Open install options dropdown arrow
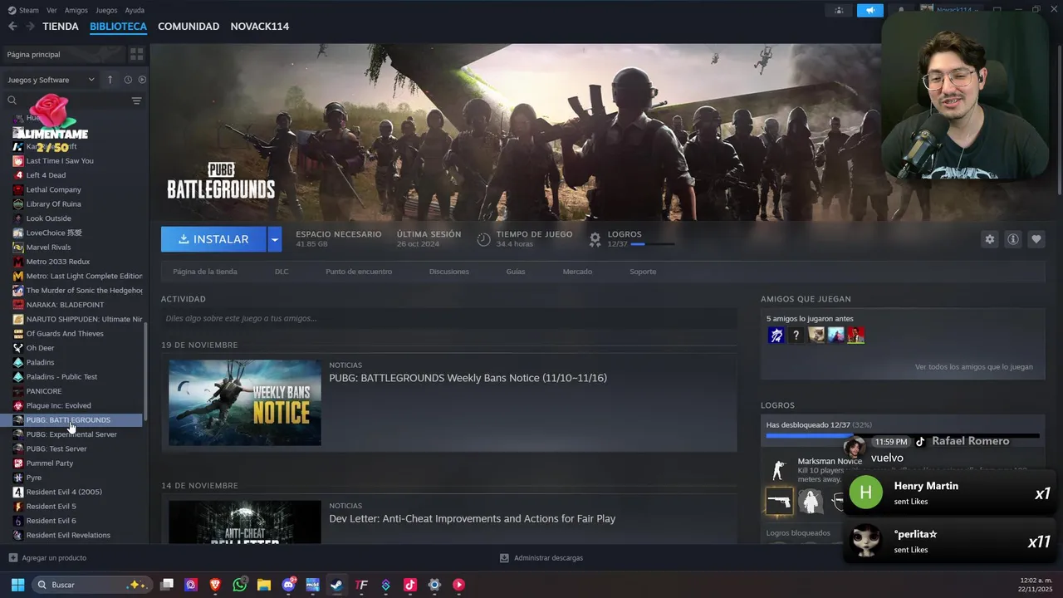1063x598 pixels. 275,239
